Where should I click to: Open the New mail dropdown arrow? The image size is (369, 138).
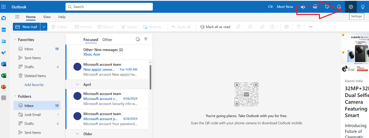pos(44,27)
